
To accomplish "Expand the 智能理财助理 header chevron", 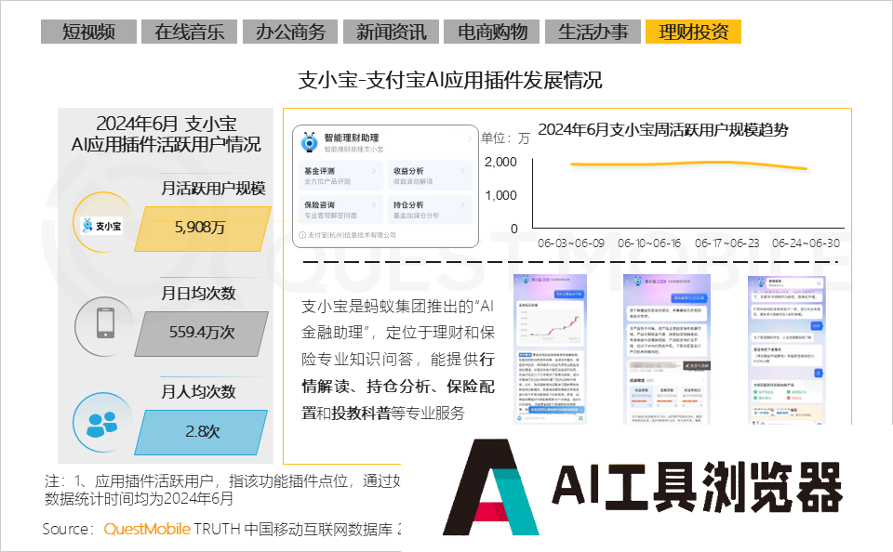I will (469, 138).
